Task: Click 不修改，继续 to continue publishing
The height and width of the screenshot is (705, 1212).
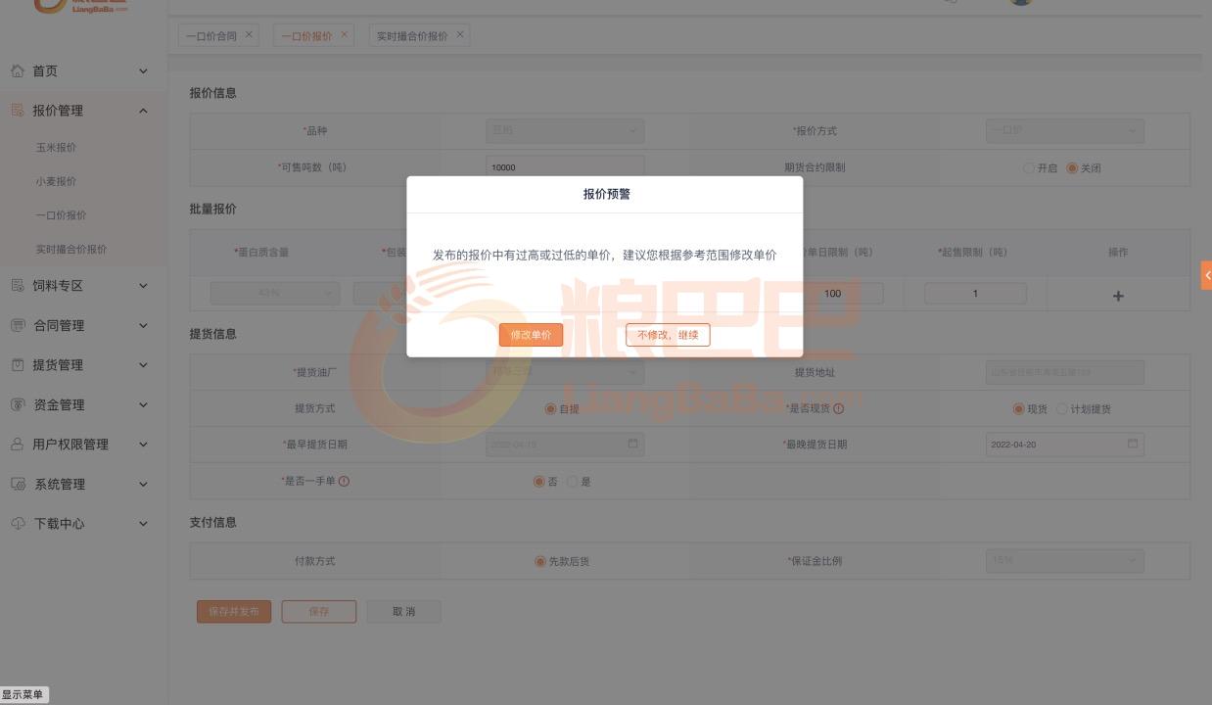Action: click(x=668, y=335)
